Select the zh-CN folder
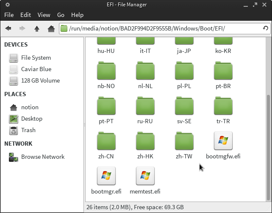272x213 pixels. [x=106, y=141]
